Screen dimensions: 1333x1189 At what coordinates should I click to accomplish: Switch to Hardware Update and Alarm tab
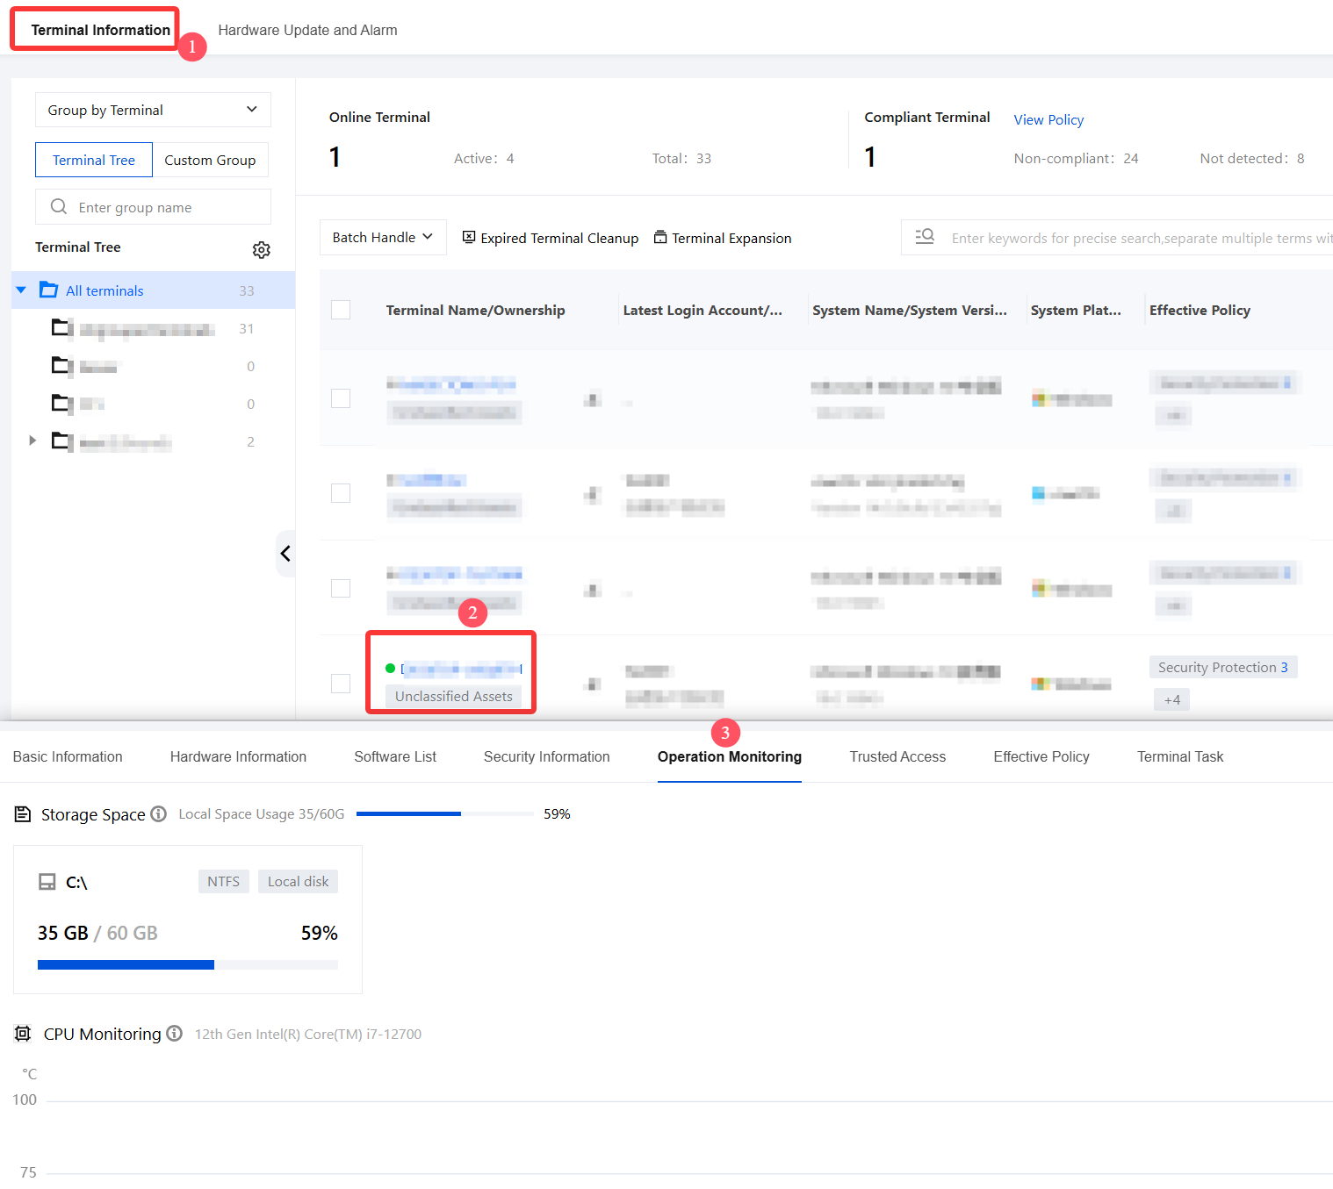[307, 30]
